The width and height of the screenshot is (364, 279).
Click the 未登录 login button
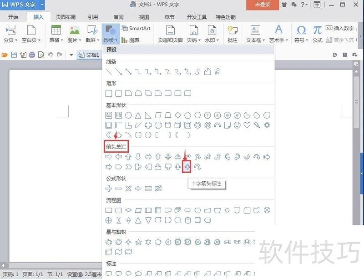click(263, 5)
